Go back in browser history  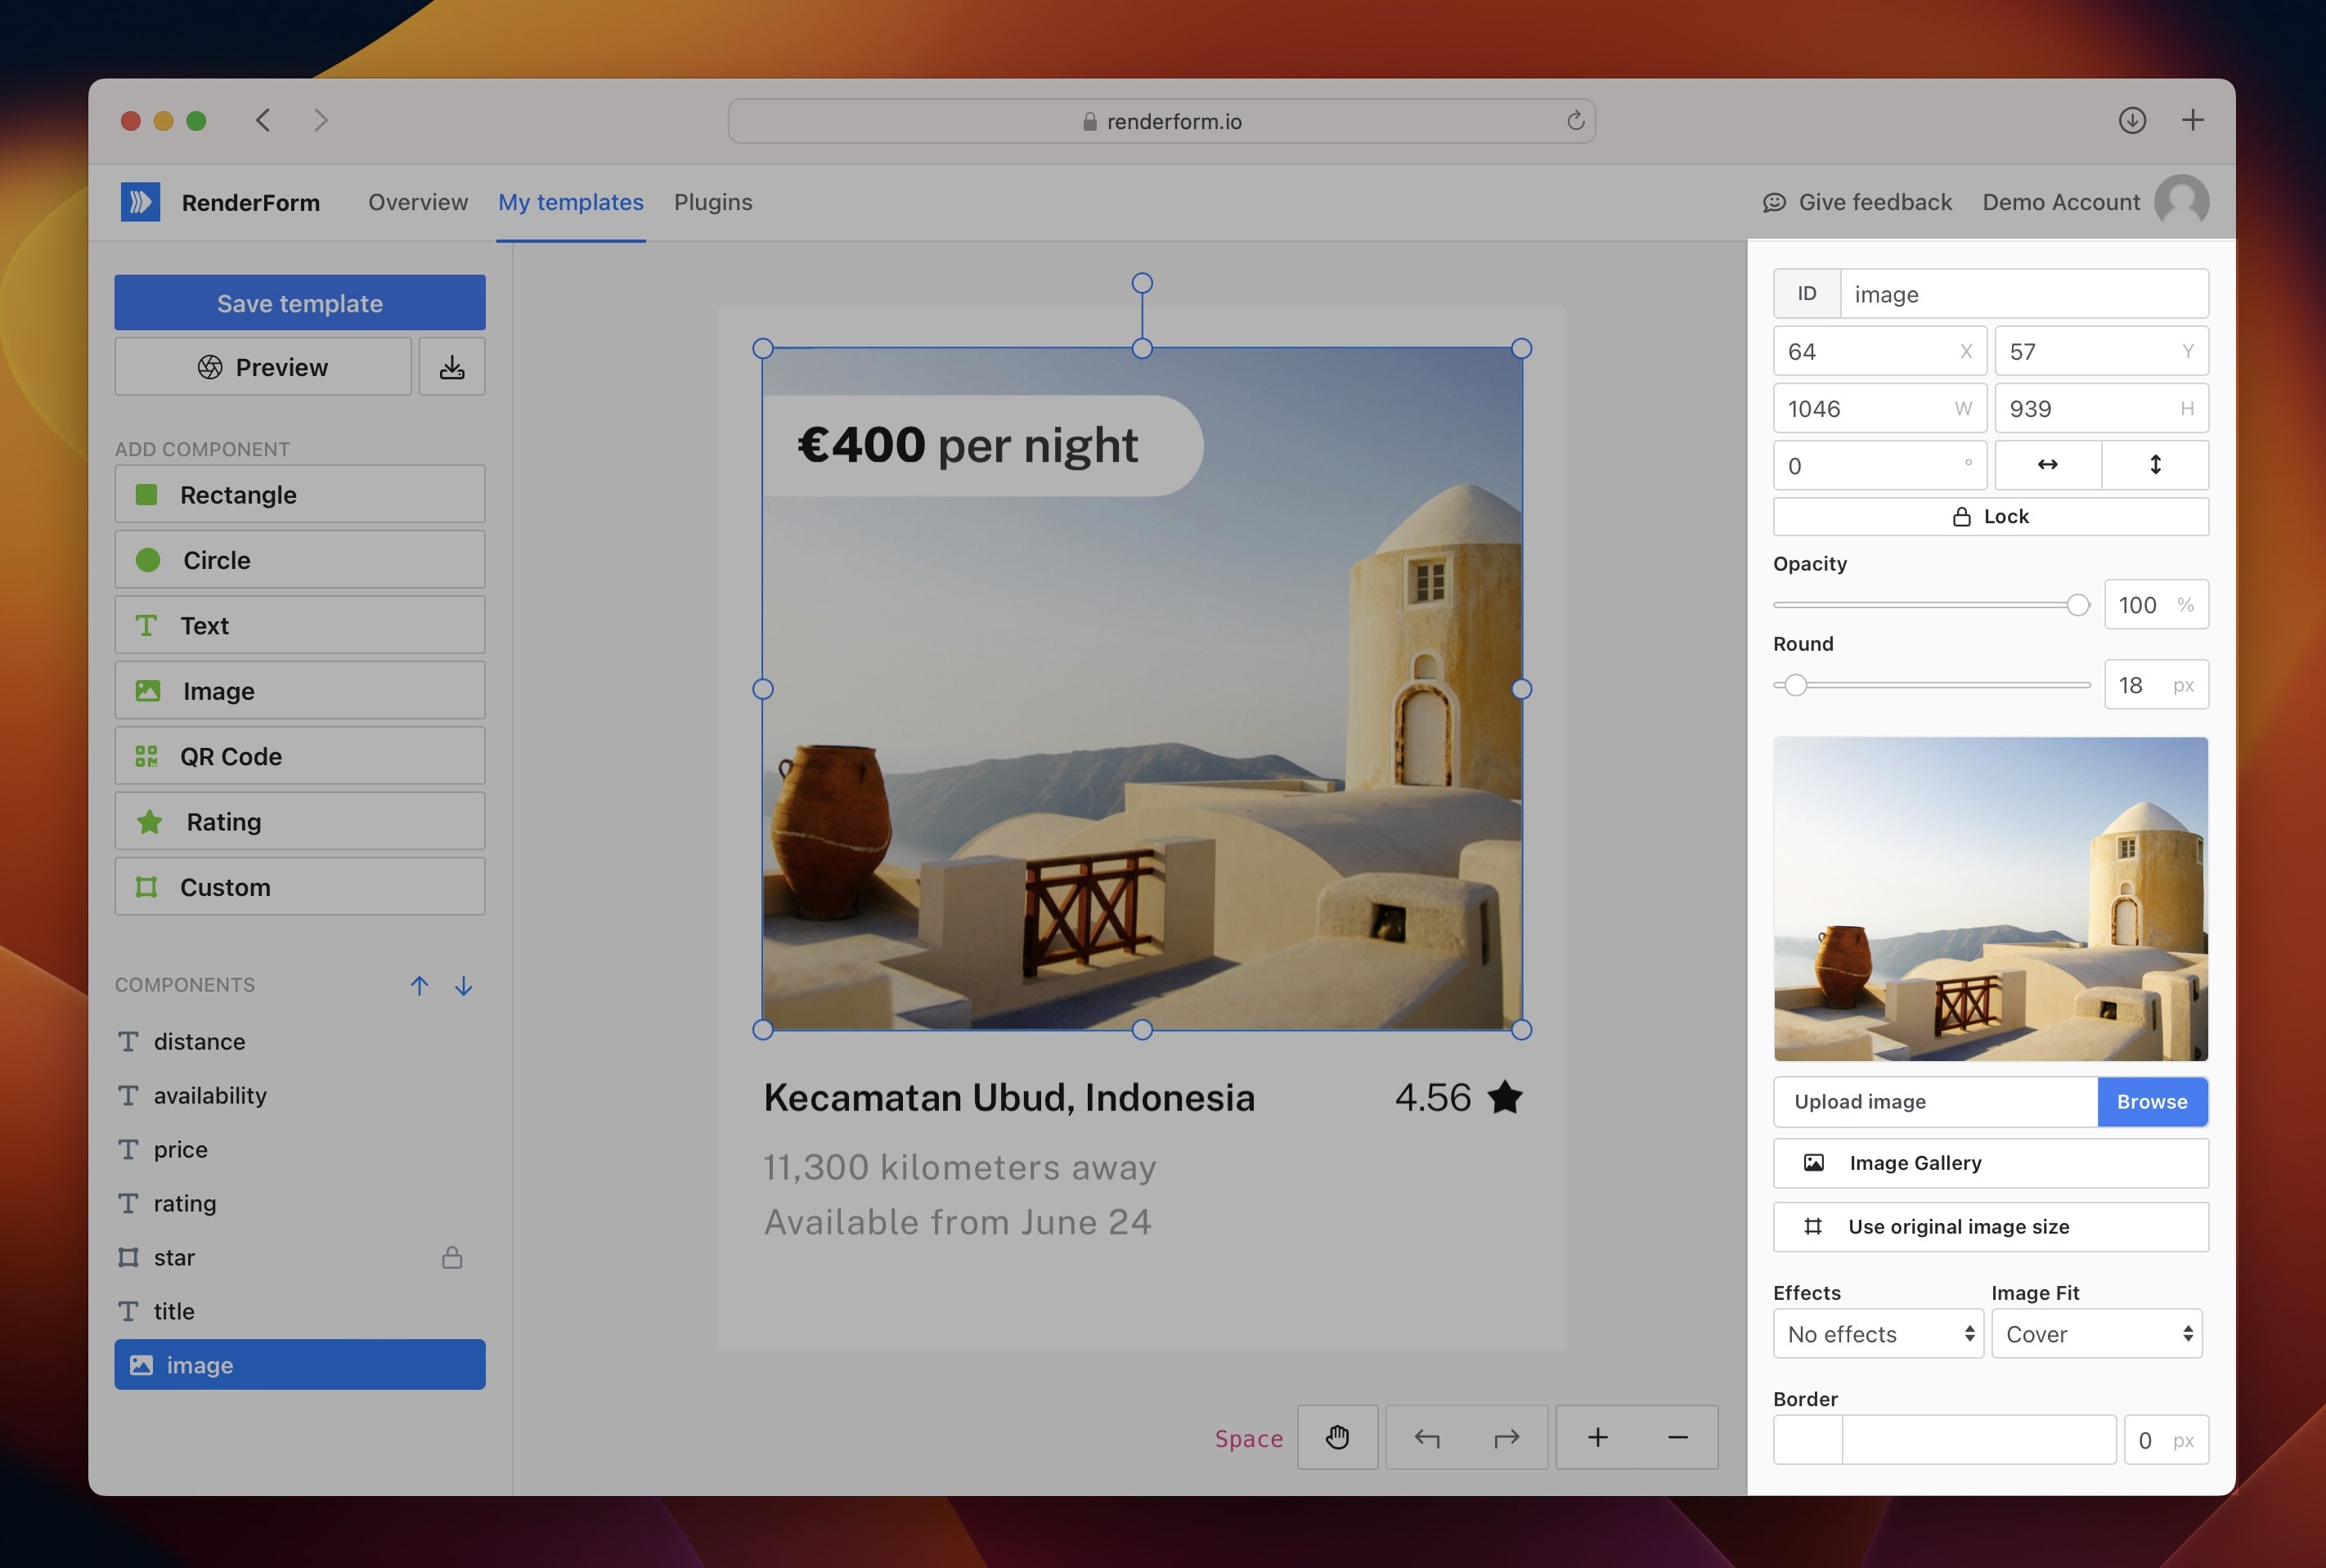263,120
